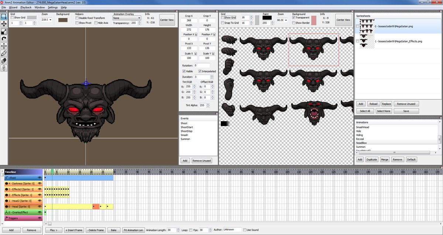Screen dimensions: 443x235
Task: Select the Scale tool
Action: (x=4, y=31)
